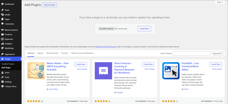Open author Digages link

pyautogui.click(x=120, y=92)
